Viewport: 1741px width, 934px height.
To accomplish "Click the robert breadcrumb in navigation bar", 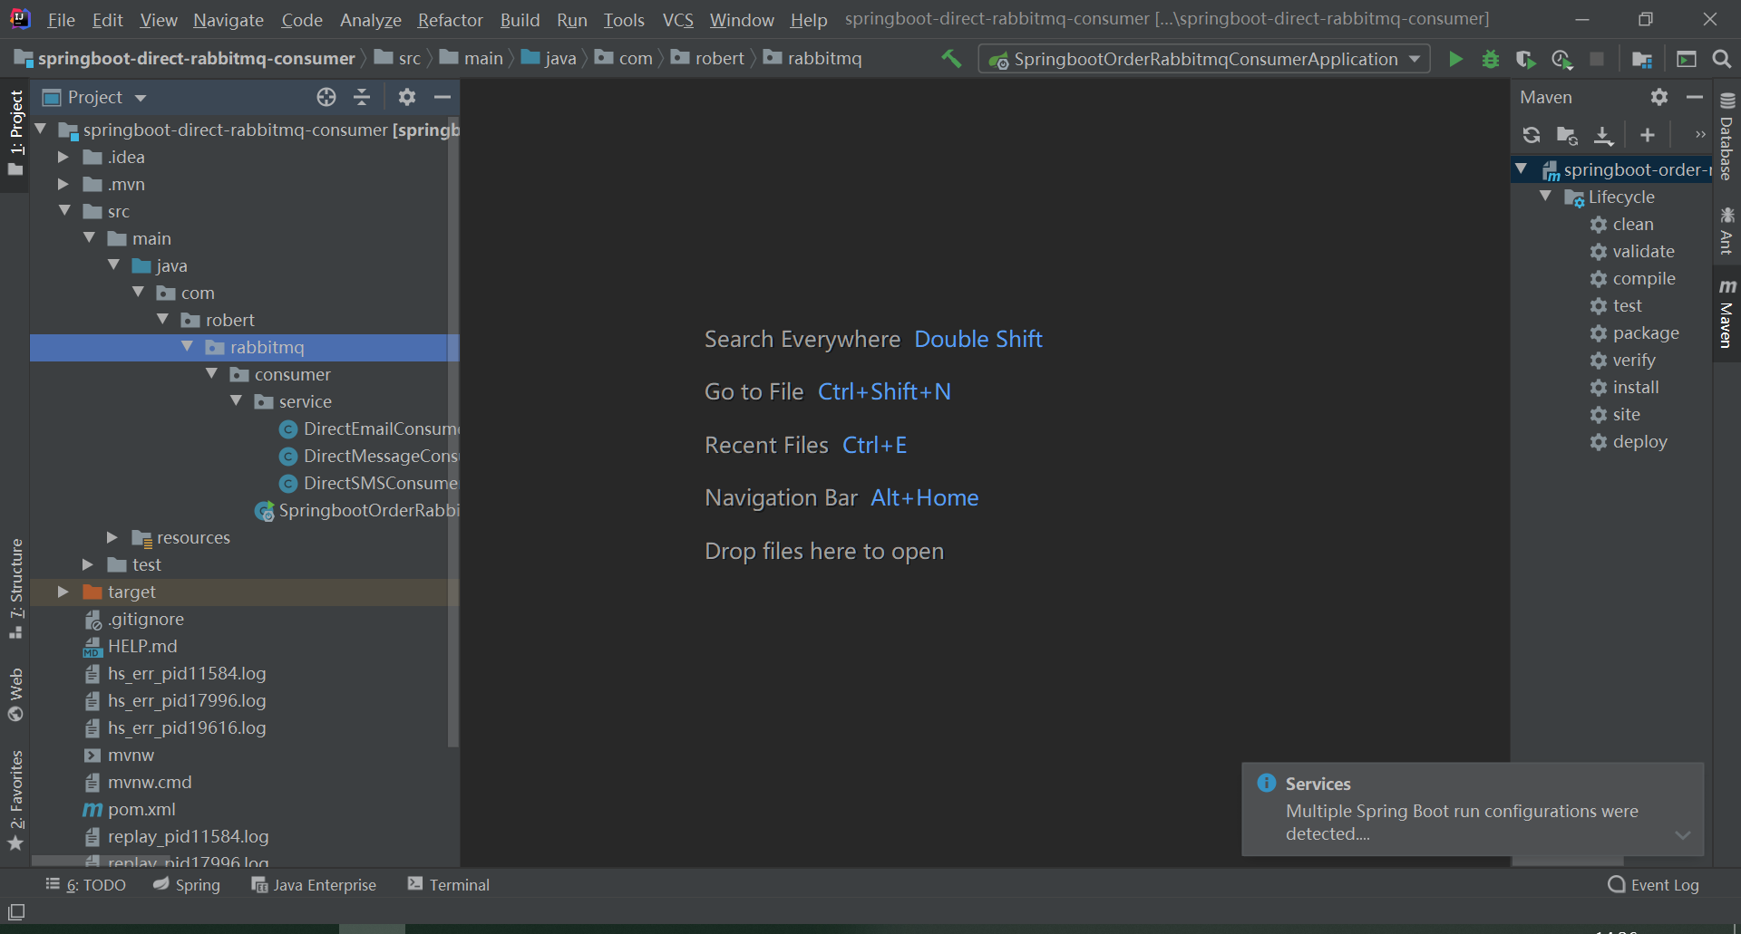I will pyautogui.click(x=708, y=58).
